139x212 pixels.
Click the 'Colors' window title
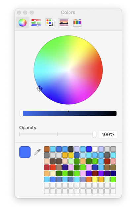[68, 12]
